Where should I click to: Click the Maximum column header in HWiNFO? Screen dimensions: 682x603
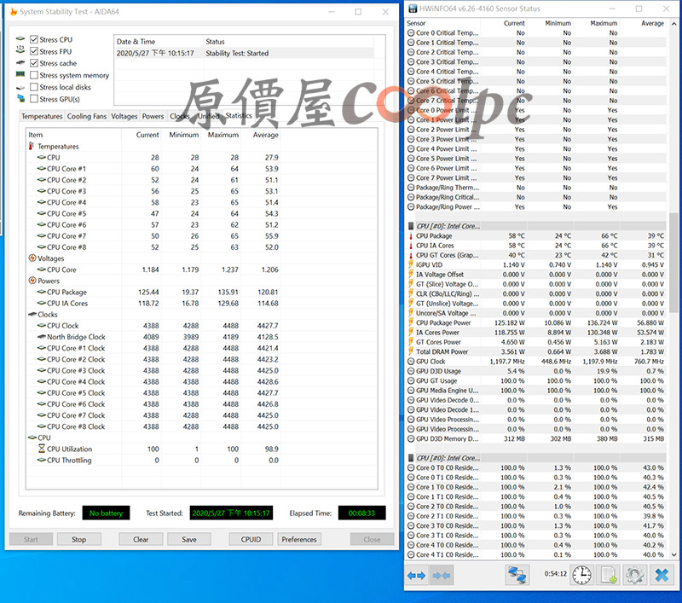pos(596,23)
